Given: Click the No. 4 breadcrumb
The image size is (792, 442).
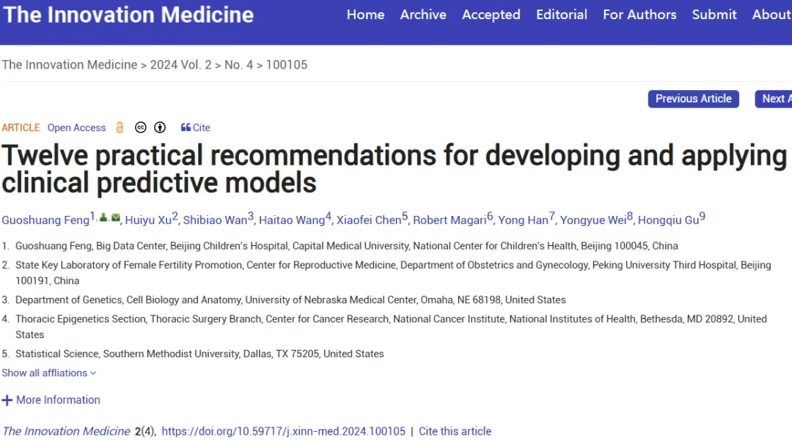Looking at the screenshot, I should pyautogui.click(x=239, y=64).
